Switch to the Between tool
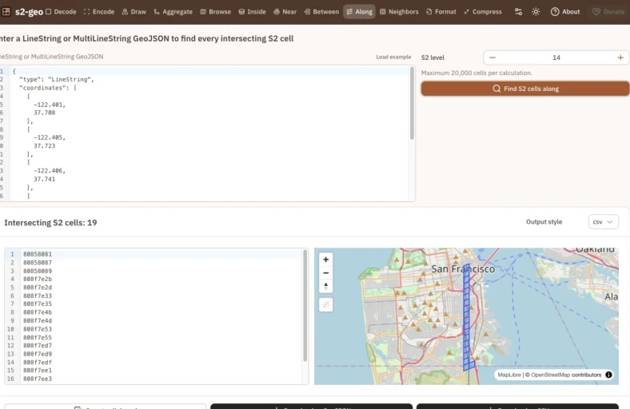630x409 pixels. tap(321, 12)
